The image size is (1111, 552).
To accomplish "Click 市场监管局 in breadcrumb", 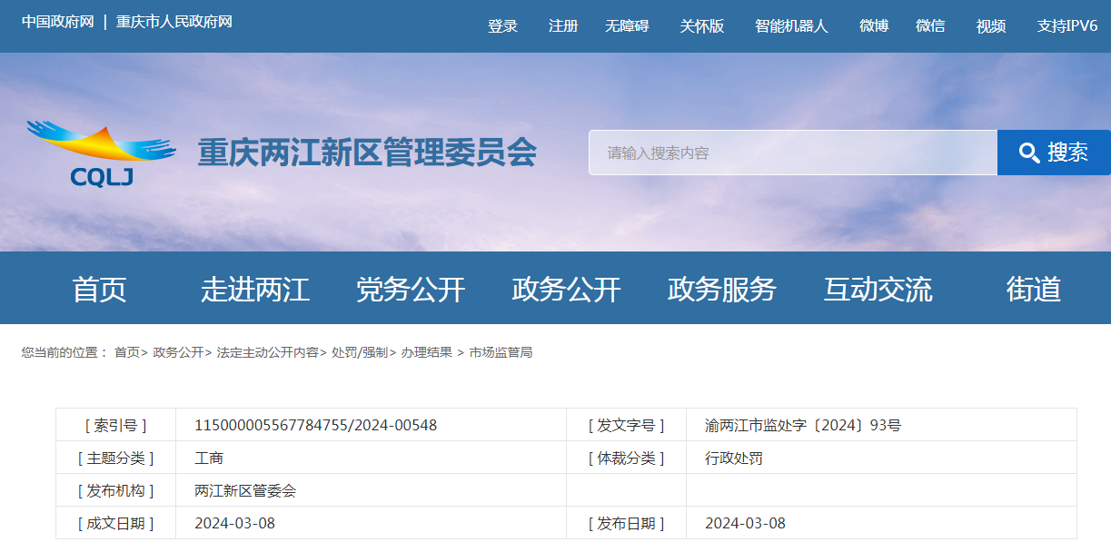I will point(501,352).
